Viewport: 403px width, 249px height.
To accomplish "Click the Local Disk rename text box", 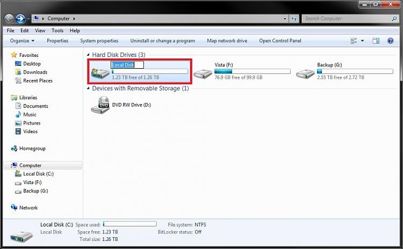I will [x=127, y=65].
